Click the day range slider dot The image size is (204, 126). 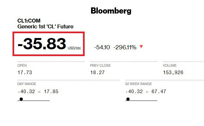(21, 99)
